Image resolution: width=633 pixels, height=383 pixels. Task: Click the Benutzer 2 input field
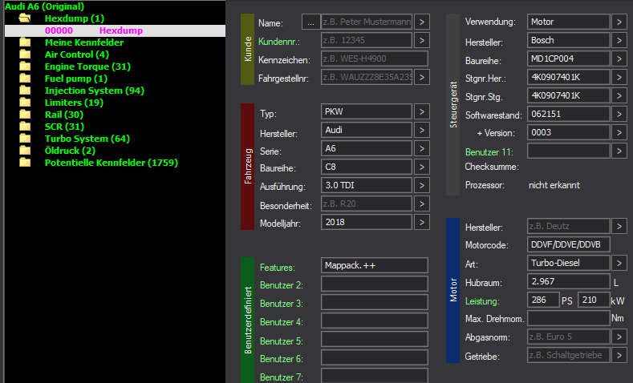click(375, 284)
